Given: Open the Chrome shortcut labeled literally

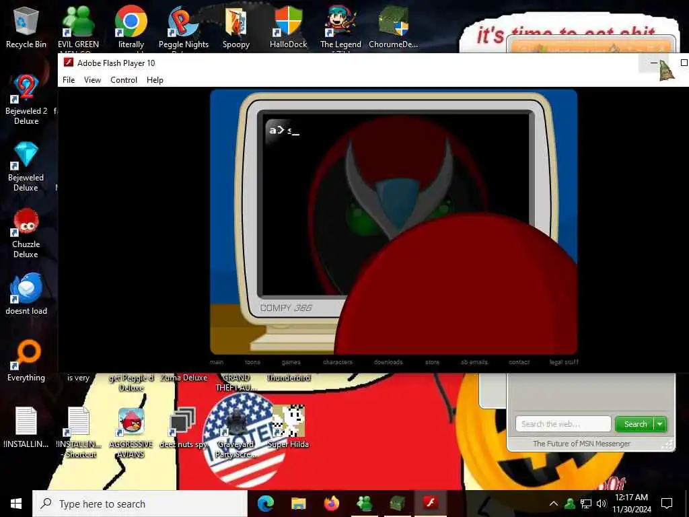Looking at the screenshot, I should click(x=131, y=27).
